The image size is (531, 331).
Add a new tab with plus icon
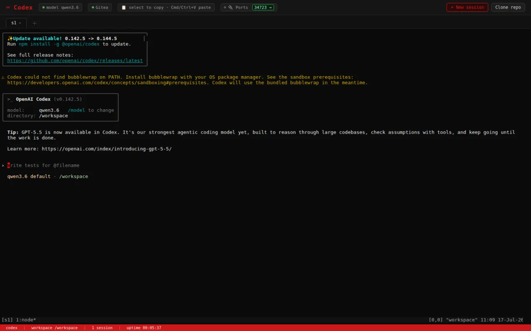34,23
